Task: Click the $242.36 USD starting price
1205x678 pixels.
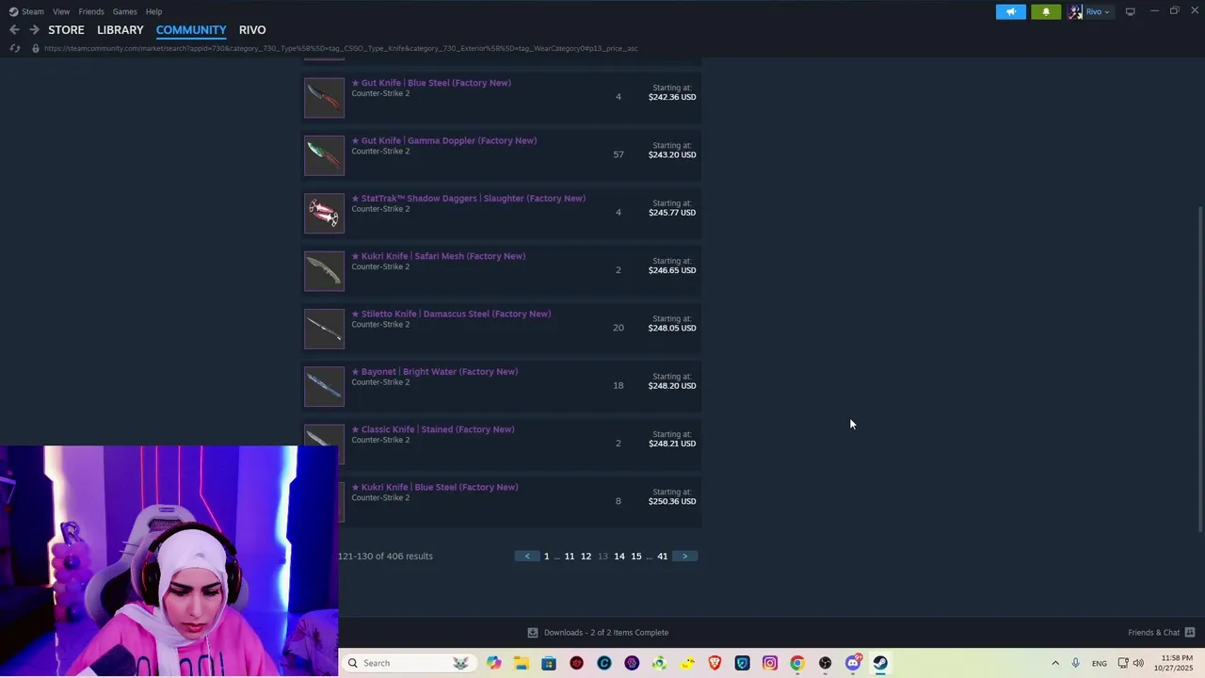Action: point(672,97)
